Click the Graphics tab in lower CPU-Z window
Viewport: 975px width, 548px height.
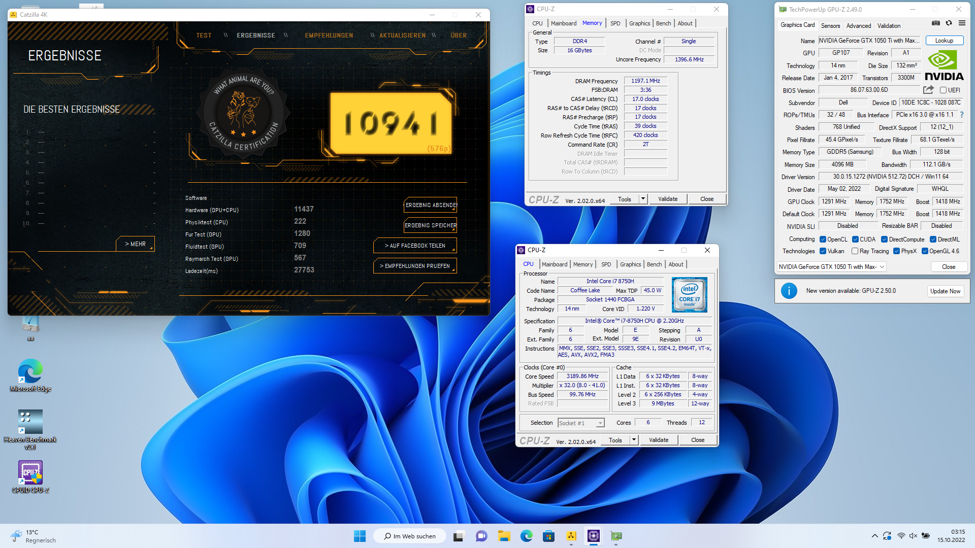(630, 264)
